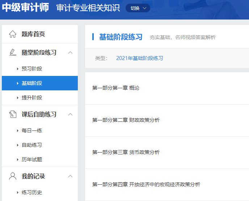Collapse the 随堂阶段练习 section chevron
Viewport: 249px width, 201px height.
point(70,52)
